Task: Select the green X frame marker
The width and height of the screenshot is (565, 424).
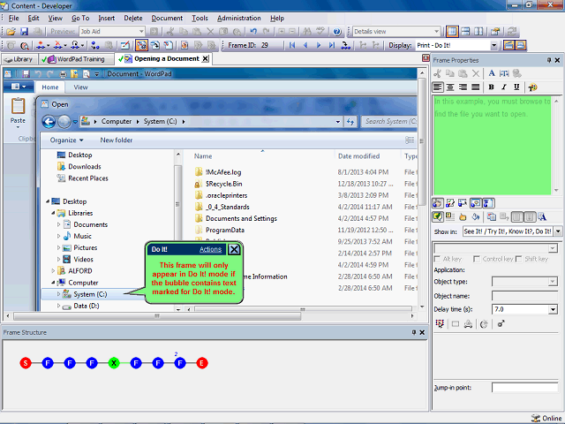Action: tap(114, 363)
